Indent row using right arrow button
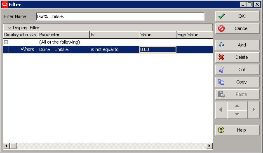Image resolution: width=263 pixels, height=153 pixels. (254, 110)
